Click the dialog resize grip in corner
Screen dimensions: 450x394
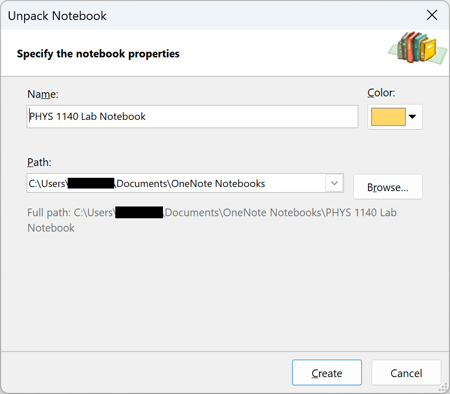pyautogui.click(x=444, y=388)
